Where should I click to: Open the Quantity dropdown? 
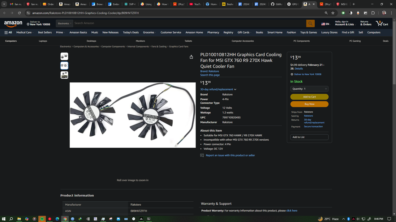tap(309, 89)
